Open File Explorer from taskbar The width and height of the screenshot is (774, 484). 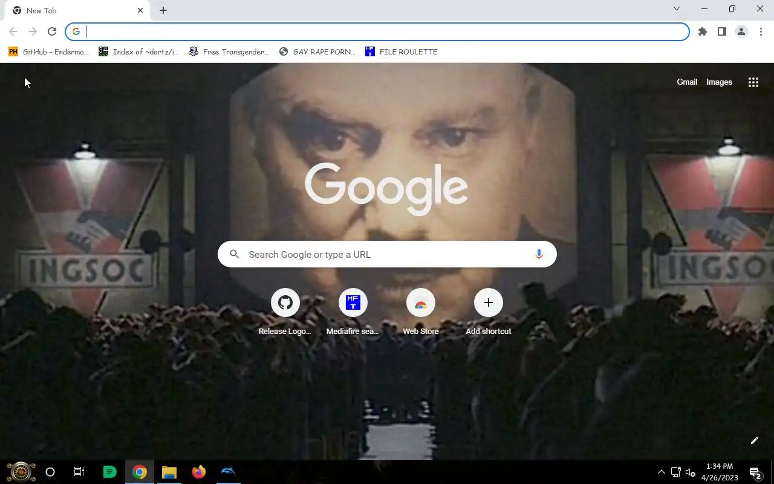point(169,472)
